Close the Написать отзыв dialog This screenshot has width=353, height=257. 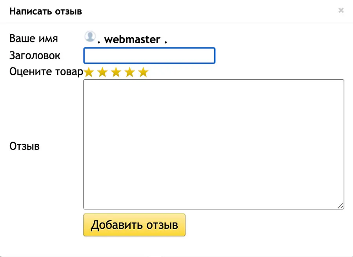tap(341, 11)
